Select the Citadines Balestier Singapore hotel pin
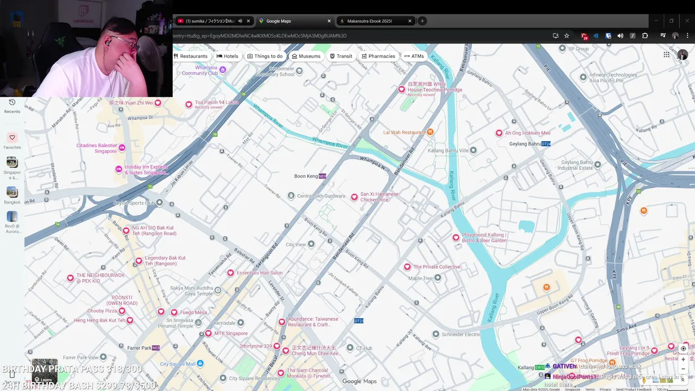 (122, 148)
